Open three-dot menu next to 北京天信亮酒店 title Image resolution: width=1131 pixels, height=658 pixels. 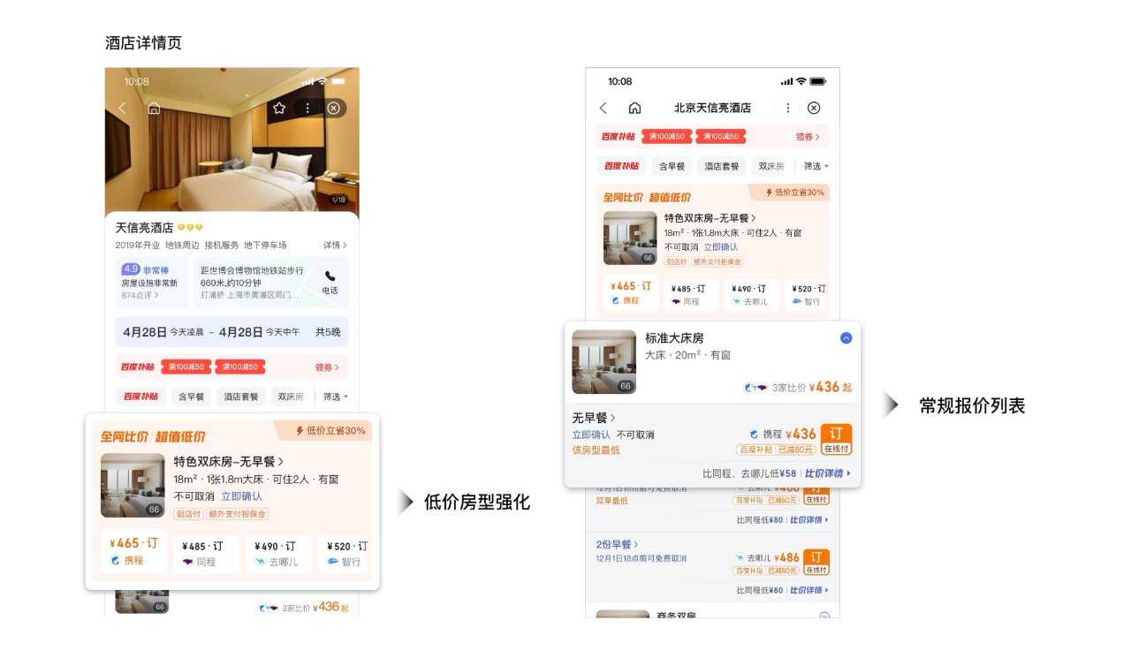coord(788,108)
